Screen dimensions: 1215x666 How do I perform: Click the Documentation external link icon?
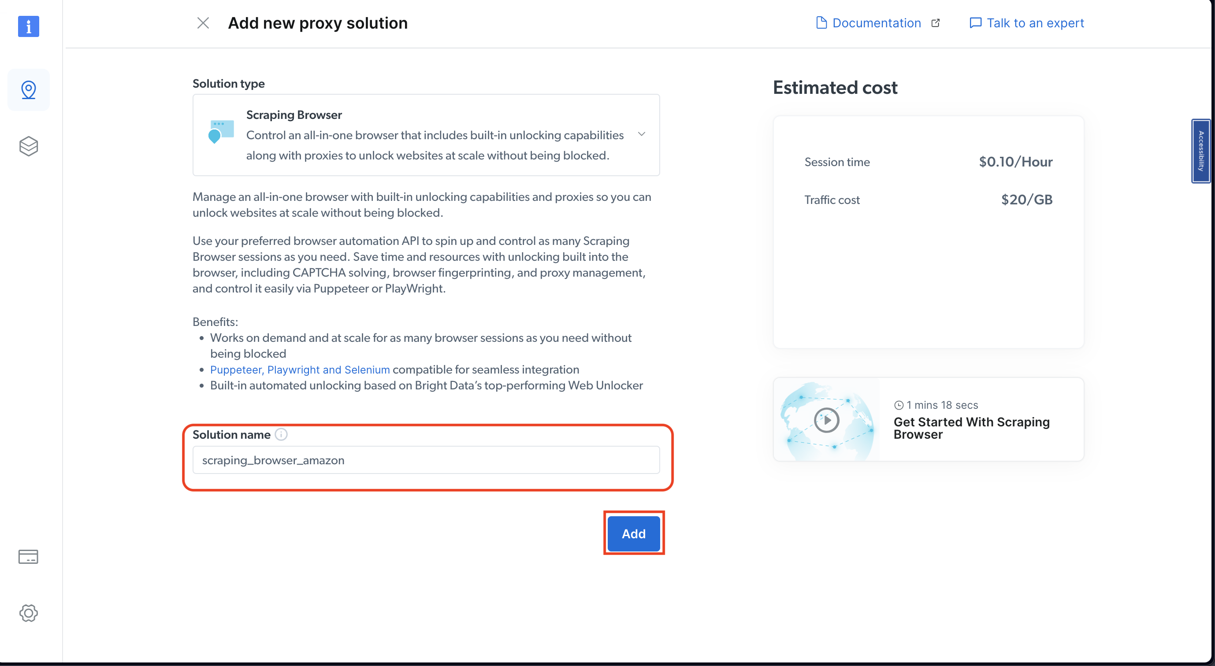coord(936,23)
